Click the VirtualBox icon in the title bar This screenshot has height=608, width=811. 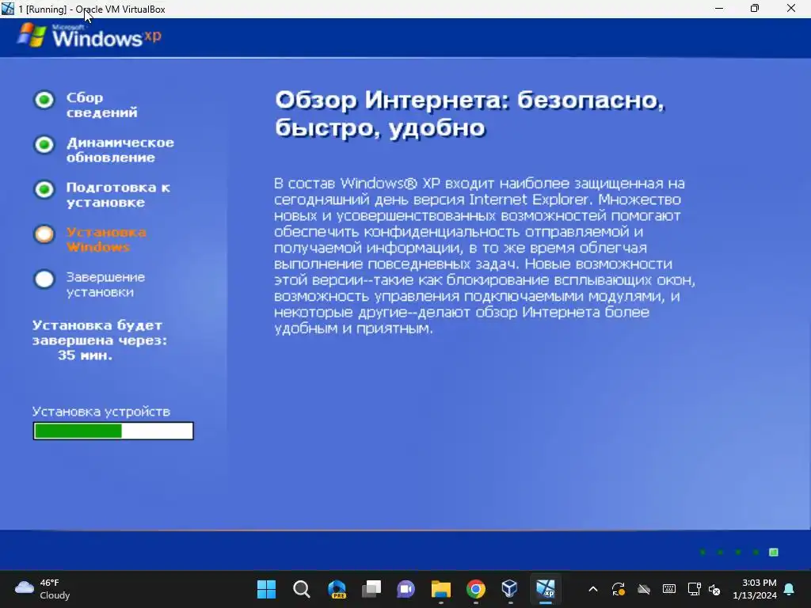pyautogui.click(x=8, y=9)
